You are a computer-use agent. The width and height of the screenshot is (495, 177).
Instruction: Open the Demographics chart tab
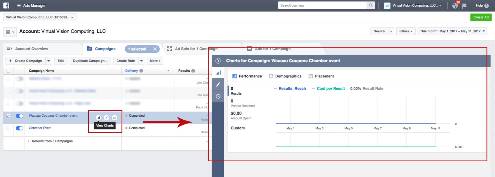click(285, 76)
